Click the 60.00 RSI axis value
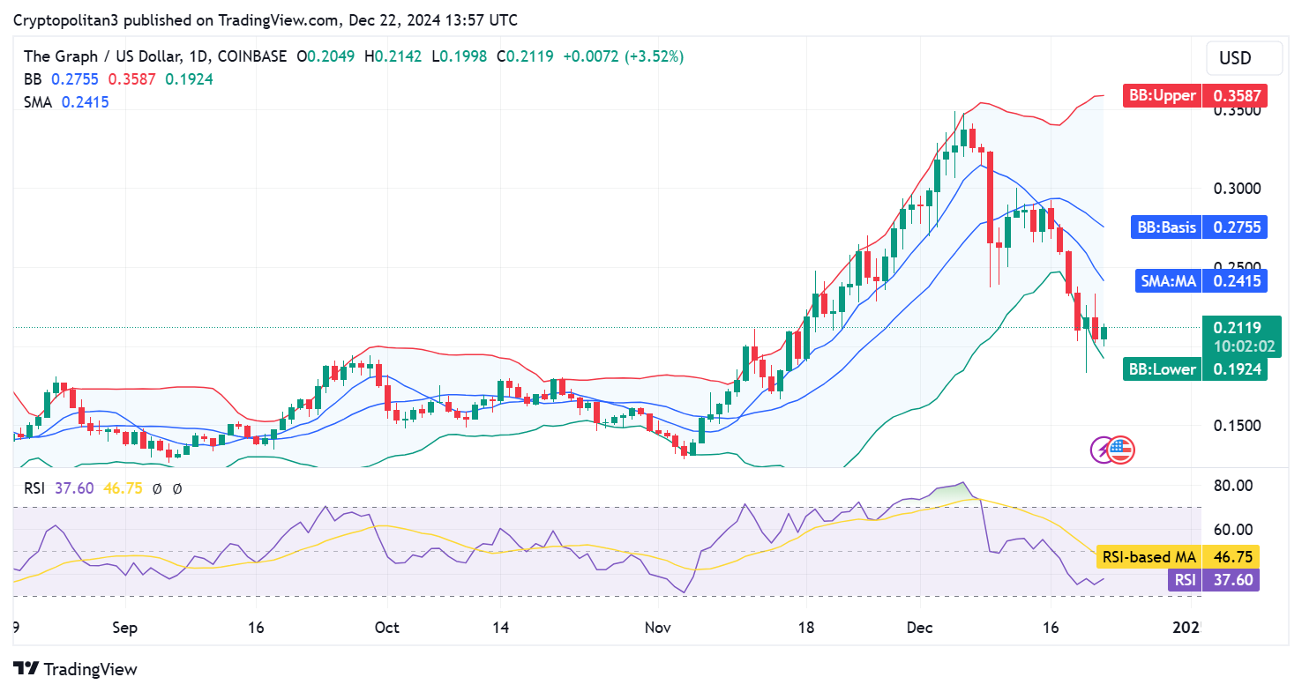This screenshot has width=1302, height=692. tap(1235, 530)
